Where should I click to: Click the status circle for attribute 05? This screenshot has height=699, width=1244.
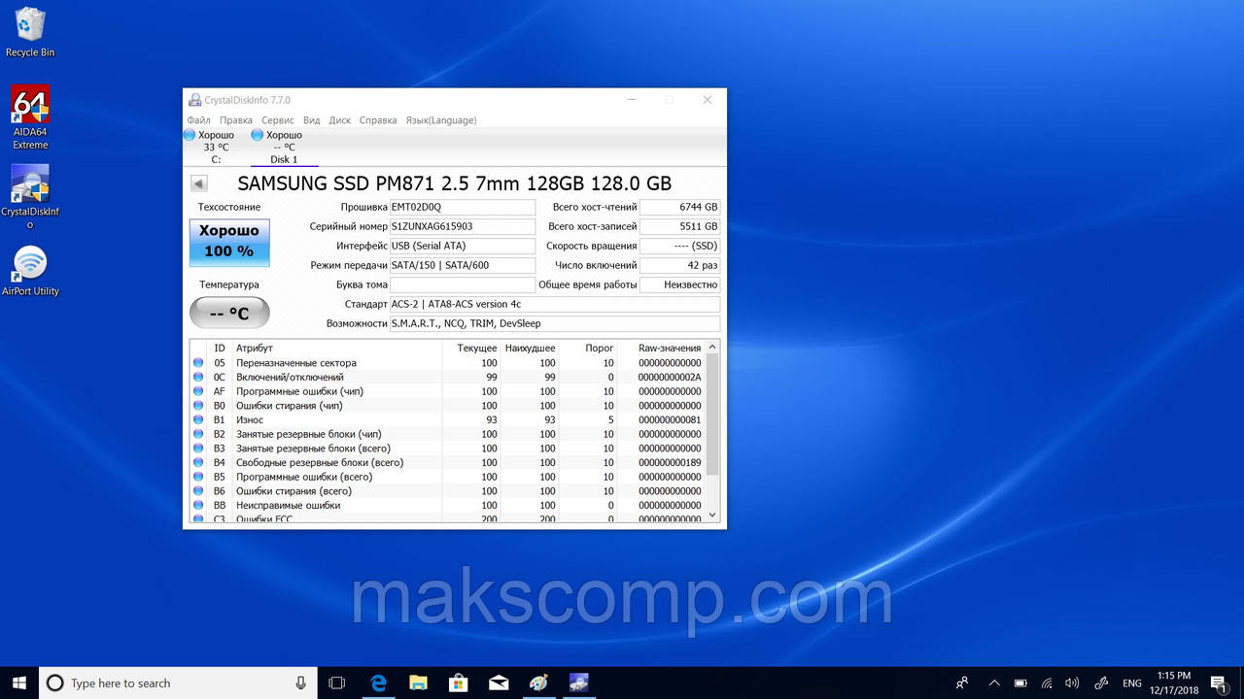[x=199, y=363]
